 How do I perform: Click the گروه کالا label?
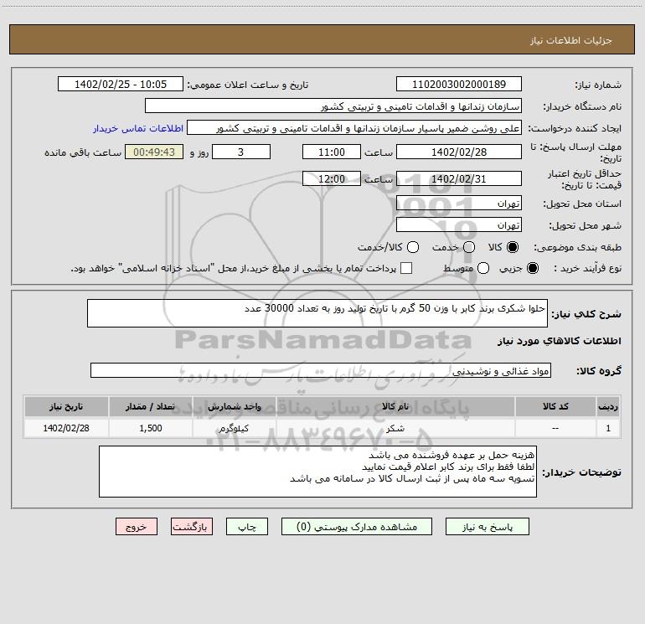coord(599,370)
